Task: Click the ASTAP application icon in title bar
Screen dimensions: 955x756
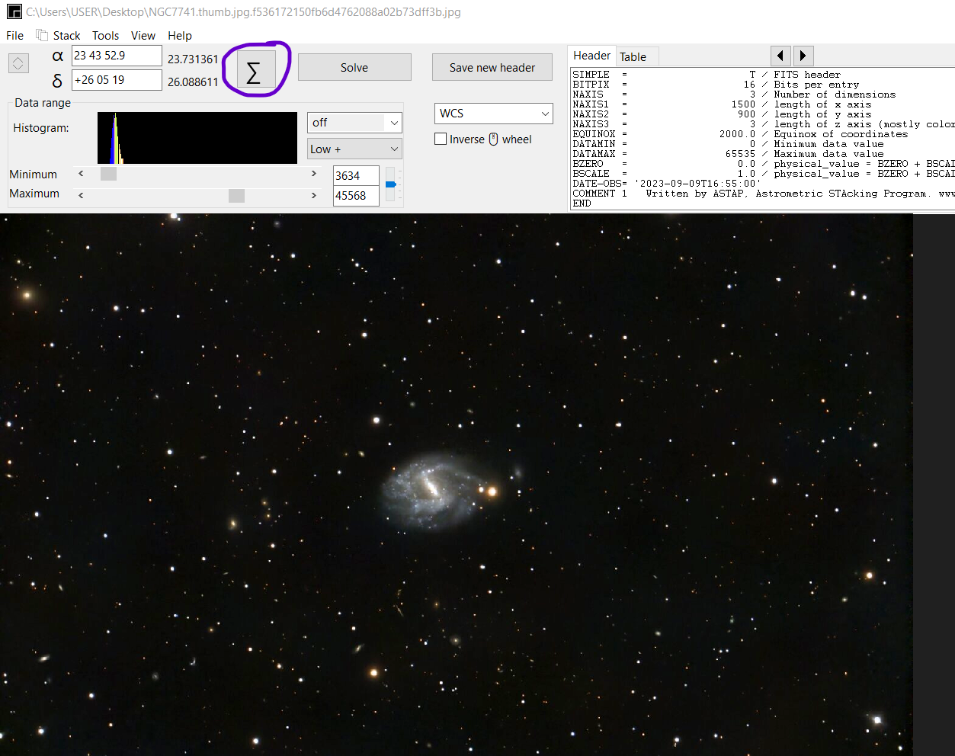Action: tap(14, 11)
